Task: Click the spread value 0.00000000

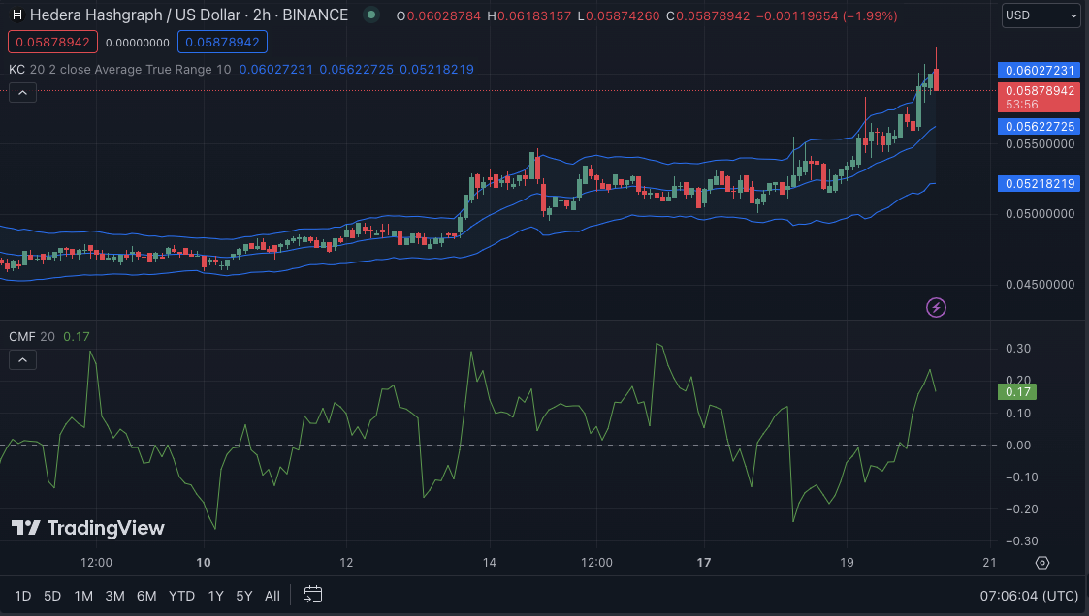Action: point(138,43)
